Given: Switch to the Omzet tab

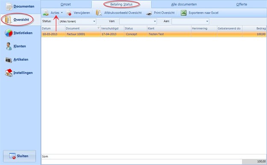Looking at the screenshot, I should point(66,4).
